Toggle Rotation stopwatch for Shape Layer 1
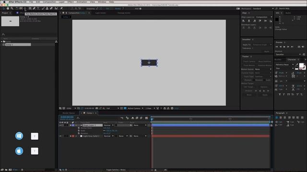The image size is (307, 172). tap(79, 133)
